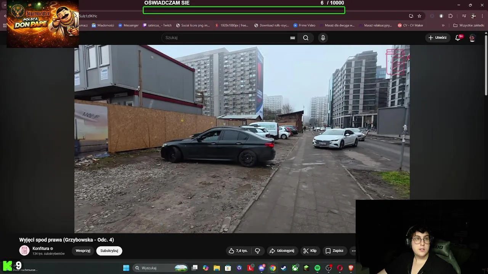Open the Download rolls-royce bookmark
Viewport: 488px width, 274px height.
pyautogui.click(x=271, y=25)
